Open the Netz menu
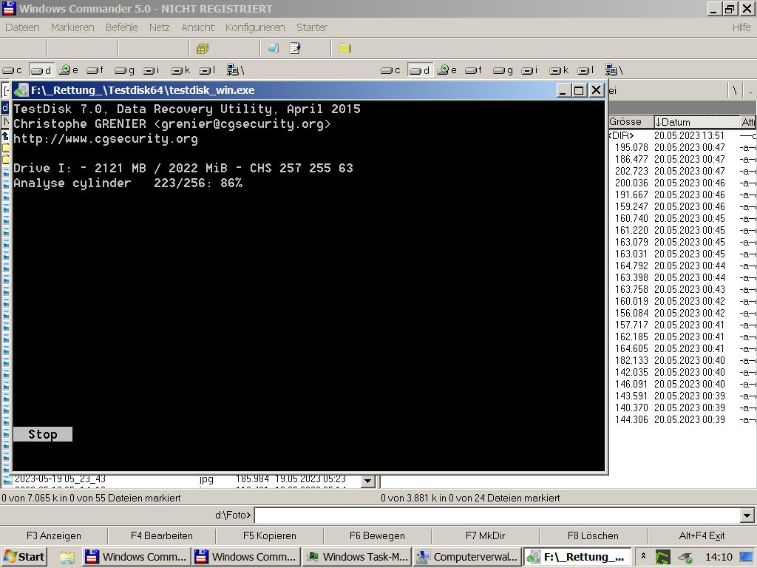This screenshot has height=568, width=757. coord(160,27)
